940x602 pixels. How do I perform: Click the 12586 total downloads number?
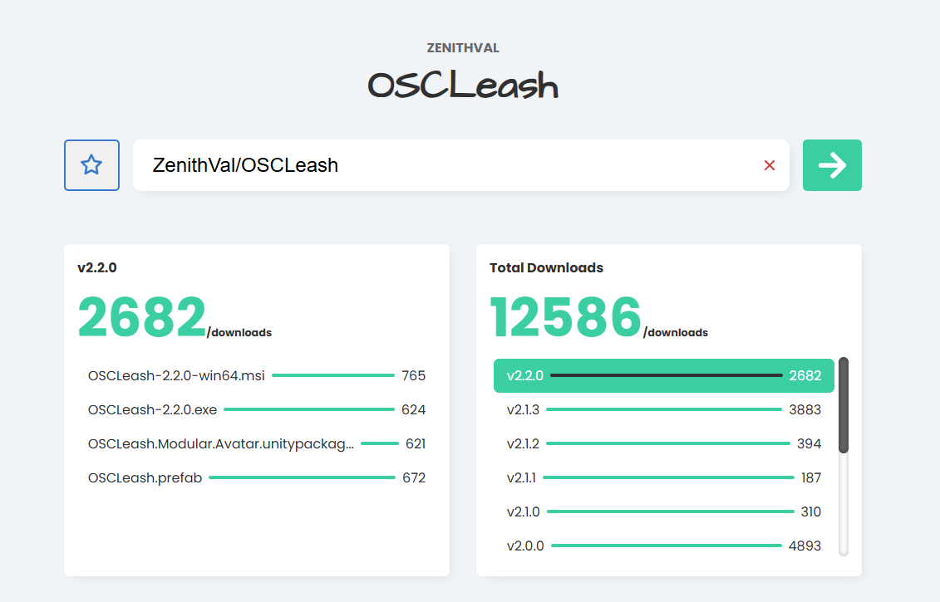pos(565,318)
